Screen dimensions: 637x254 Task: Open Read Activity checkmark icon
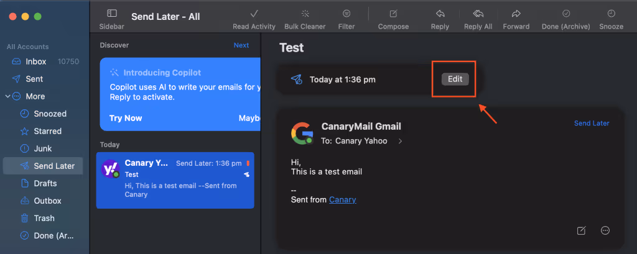(254, 14)
